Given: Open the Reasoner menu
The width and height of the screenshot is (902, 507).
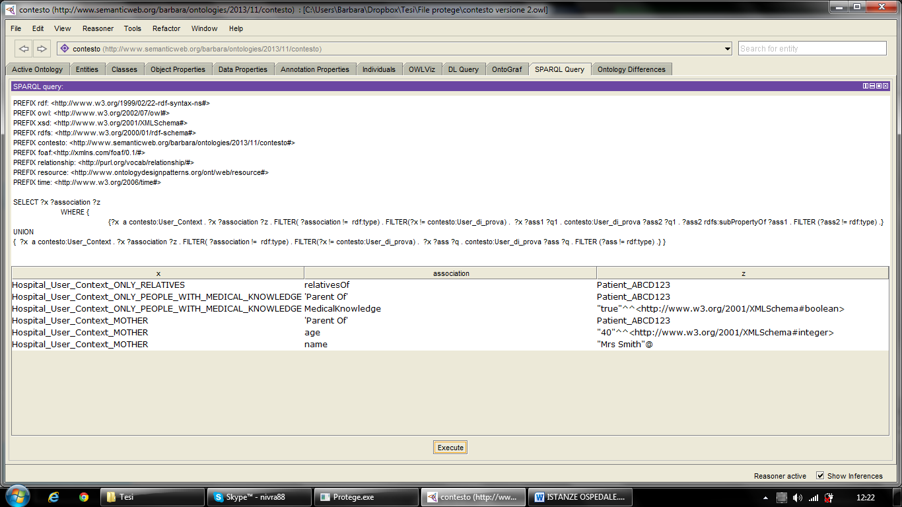Looking at the screenshot, I should point(98,28).
